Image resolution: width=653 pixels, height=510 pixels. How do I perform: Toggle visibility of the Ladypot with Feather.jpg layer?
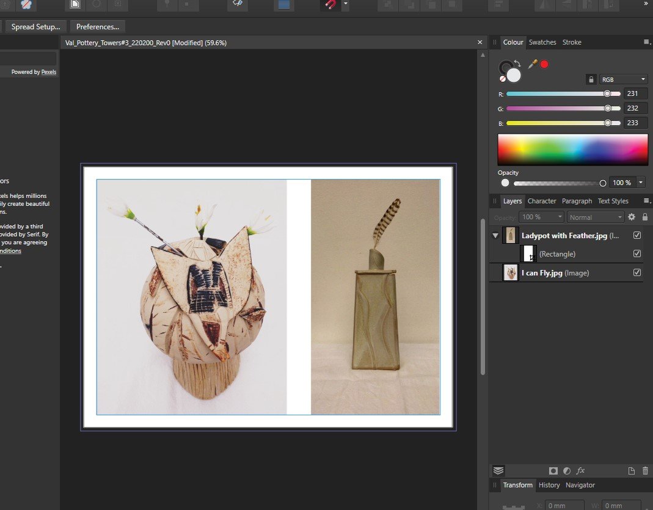pos(637,235)
